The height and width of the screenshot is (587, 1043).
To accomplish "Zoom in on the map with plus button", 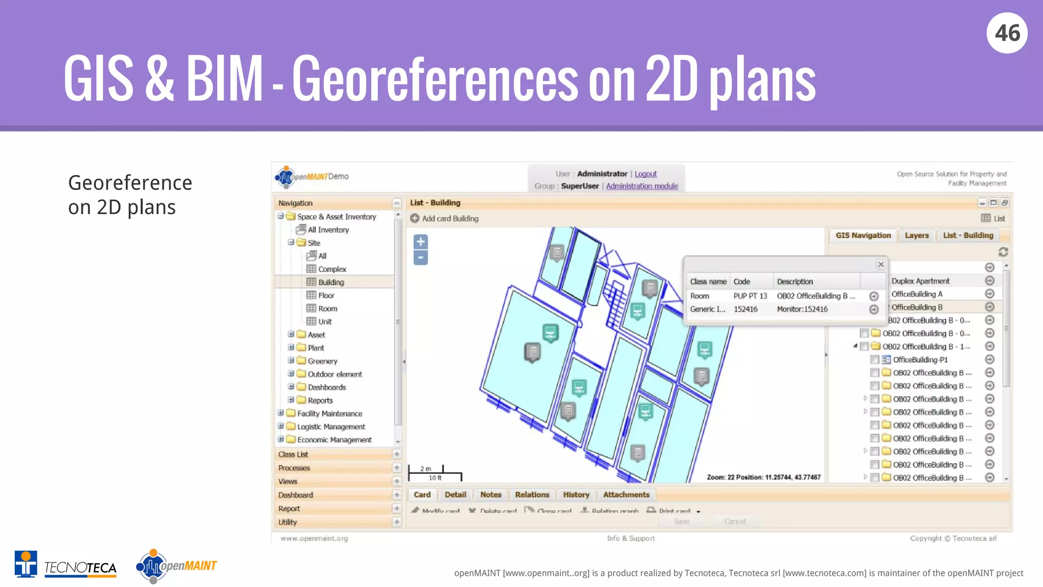I will (420, 242).
